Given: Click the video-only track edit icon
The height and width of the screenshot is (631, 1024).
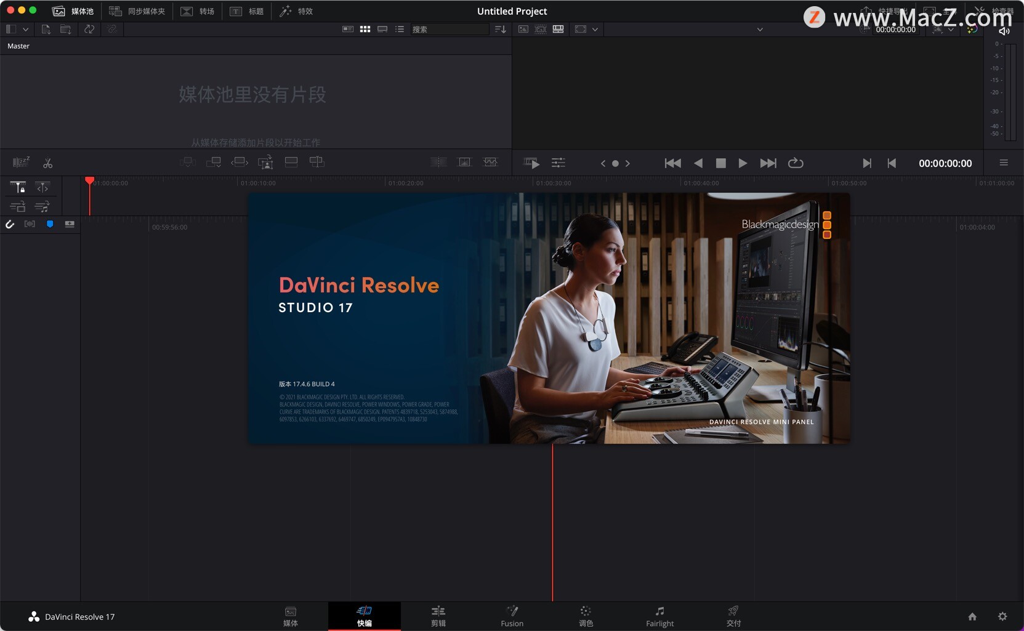Looking at the screenshot, I should (x=18, y=206).
